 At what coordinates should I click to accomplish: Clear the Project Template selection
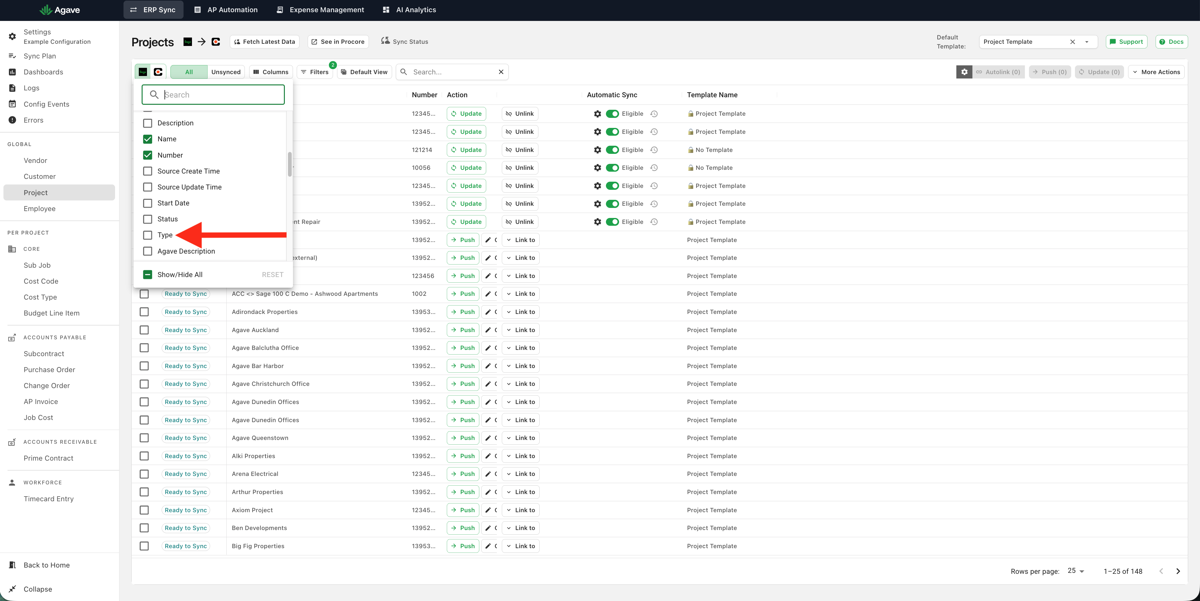(x=1072, y=42)
